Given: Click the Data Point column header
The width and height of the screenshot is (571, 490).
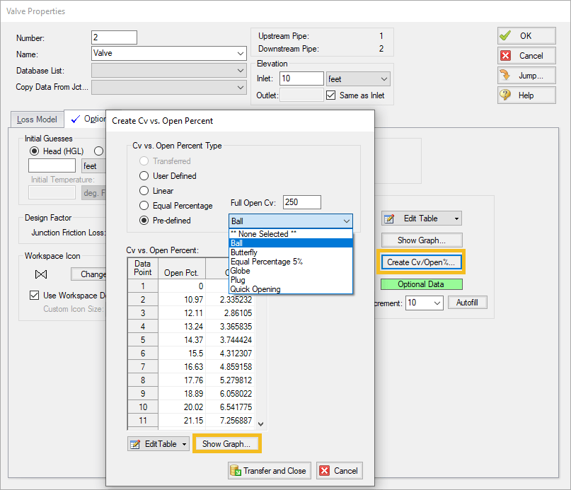Looking at the screenshot, I should pos(143,268).
